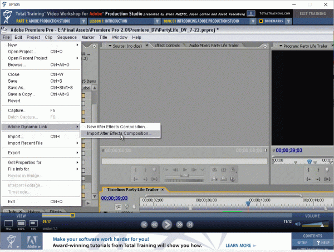Click Program monitor Set In Point icon
The image size is (334, 252).
(x=308, y=169)
